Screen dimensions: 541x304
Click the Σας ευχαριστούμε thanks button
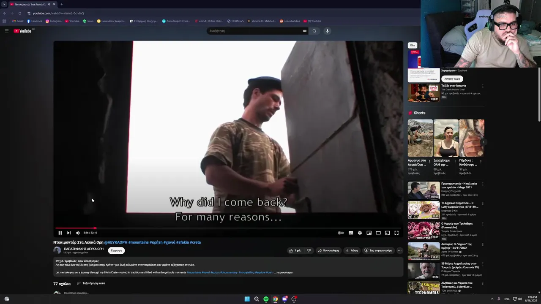point(378,250)
